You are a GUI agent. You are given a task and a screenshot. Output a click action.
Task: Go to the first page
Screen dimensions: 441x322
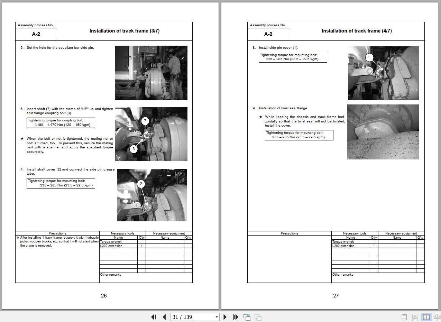pos(154,317)
